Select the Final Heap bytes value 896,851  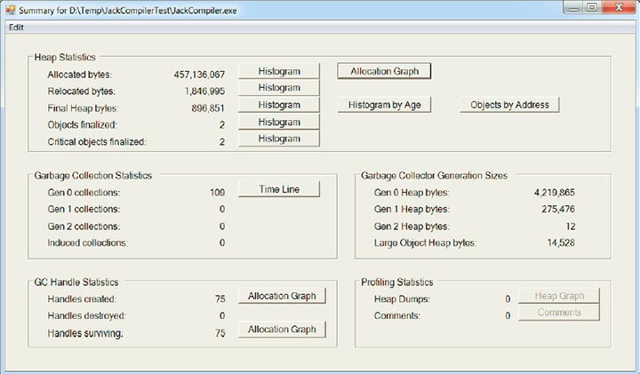point(208,108)
